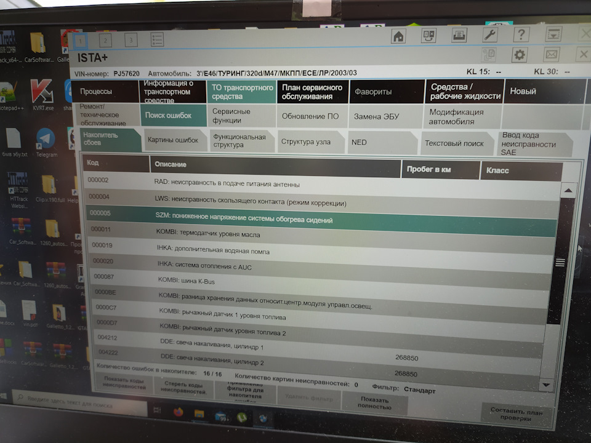Open the print icon in ISTA+ toolbar

(459, 36)
